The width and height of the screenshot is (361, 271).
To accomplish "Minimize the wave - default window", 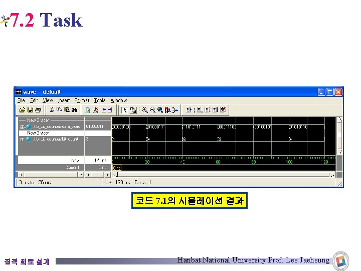I will click(321, 92).
